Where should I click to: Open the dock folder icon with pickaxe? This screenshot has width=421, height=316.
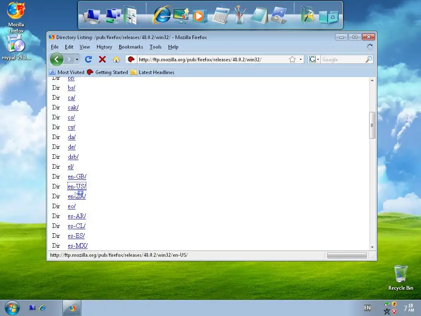pyautogui.click(x=308, y=15)
